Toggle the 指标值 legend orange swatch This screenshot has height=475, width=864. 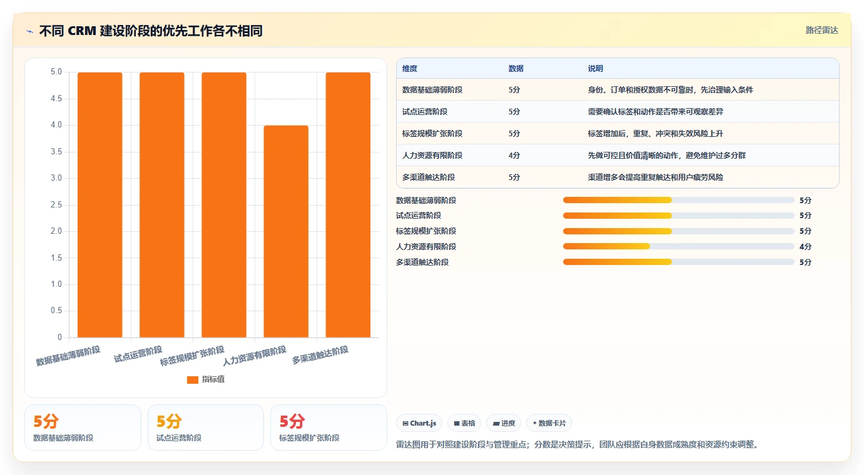pos(193,379)
